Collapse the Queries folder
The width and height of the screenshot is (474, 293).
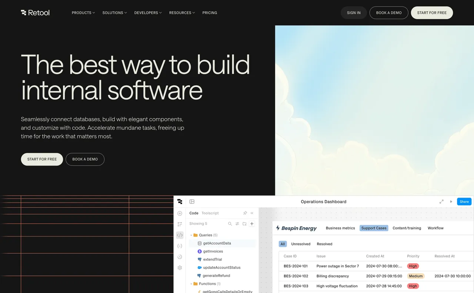pos(191,235)
